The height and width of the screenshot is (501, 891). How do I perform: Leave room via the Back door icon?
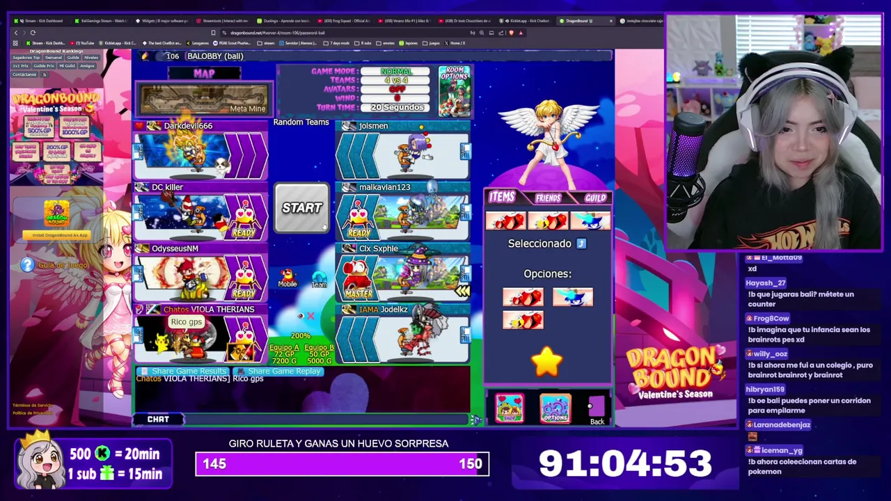(x=597, y=411)
